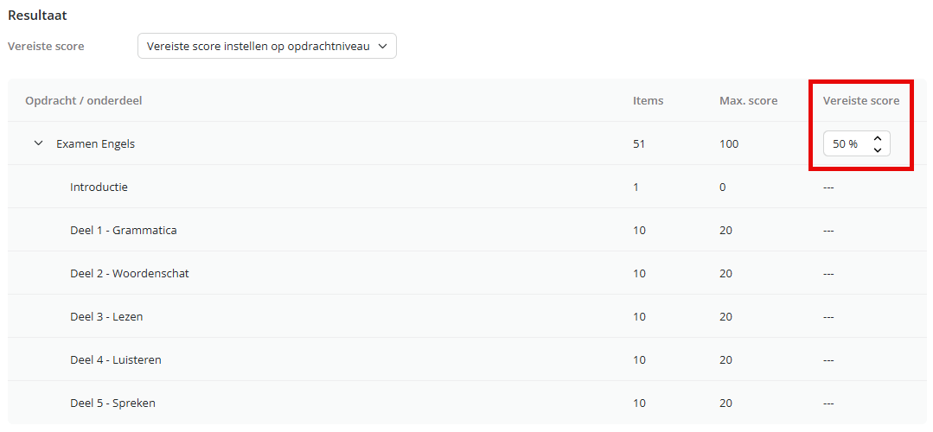
Task: Click the Vereiste score column header
Action: [x=861, y=100]
